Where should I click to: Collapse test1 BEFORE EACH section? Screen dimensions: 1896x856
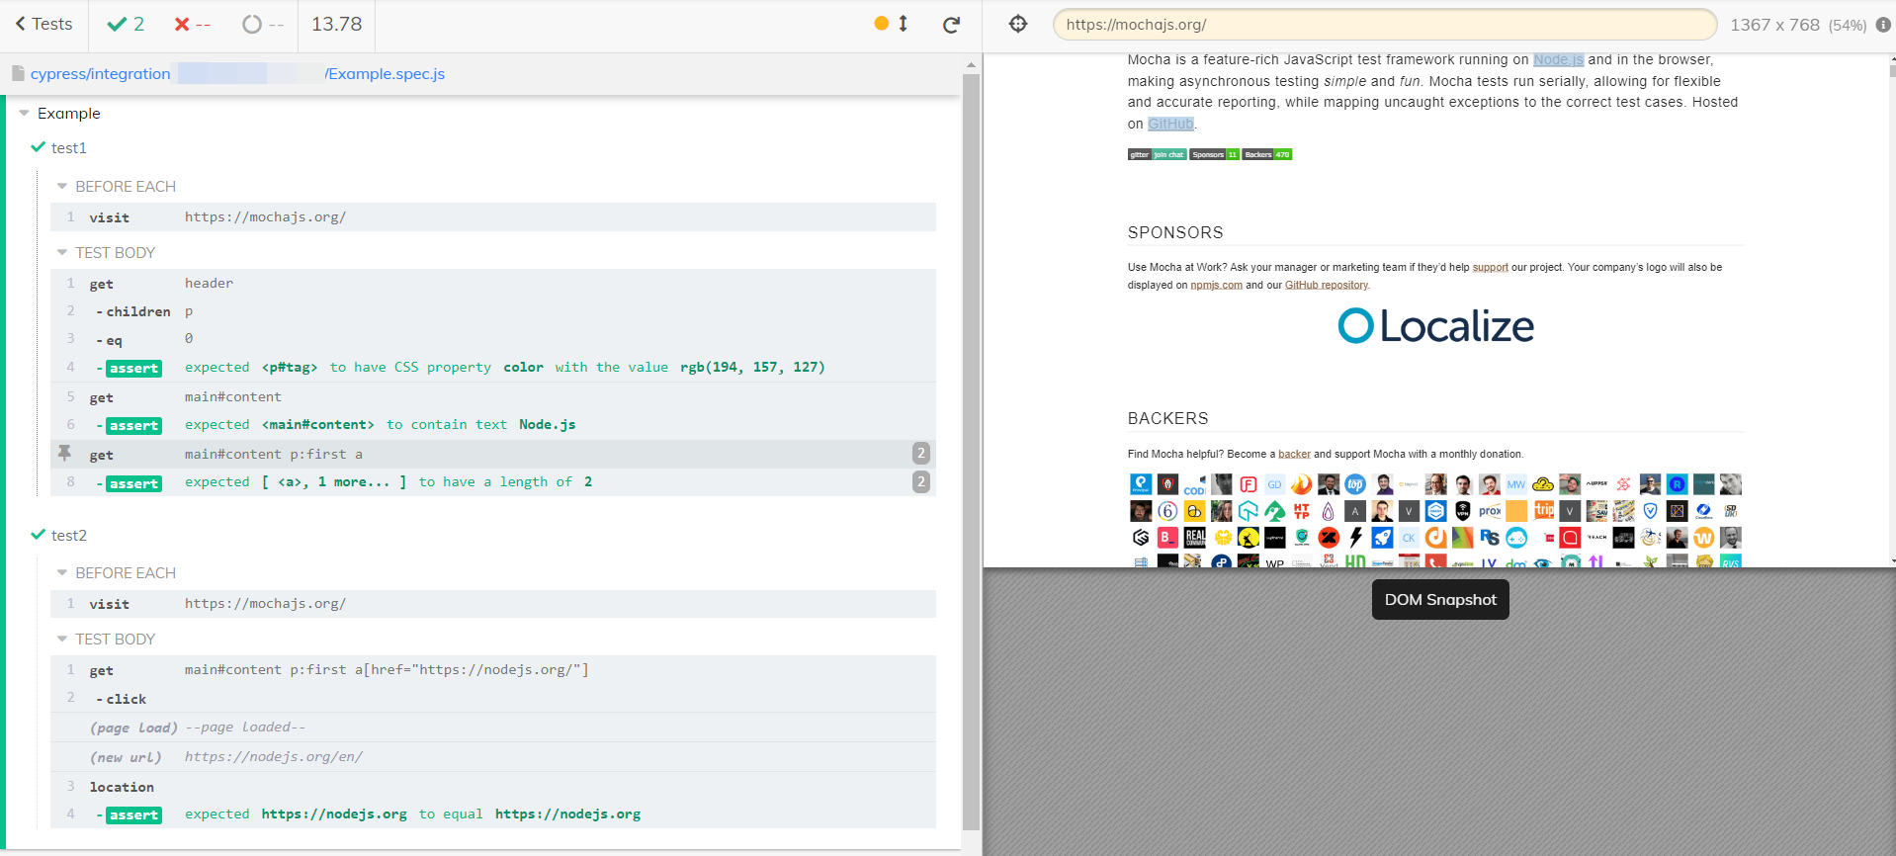point(117,187)
